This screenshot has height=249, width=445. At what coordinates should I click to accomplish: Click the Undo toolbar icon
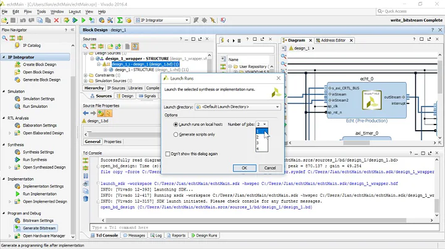(23, 20)
